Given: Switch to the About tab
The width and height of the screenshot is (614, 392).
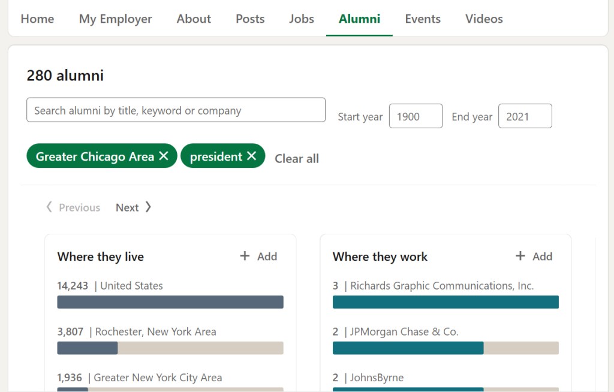Looking at the screenshot, I should tap(194, 19).
